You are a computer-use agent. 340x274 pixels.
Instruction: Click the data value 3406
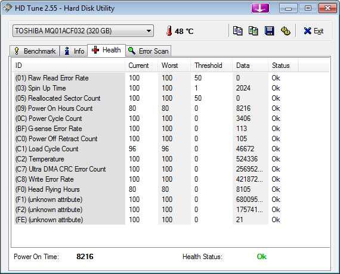243,119
